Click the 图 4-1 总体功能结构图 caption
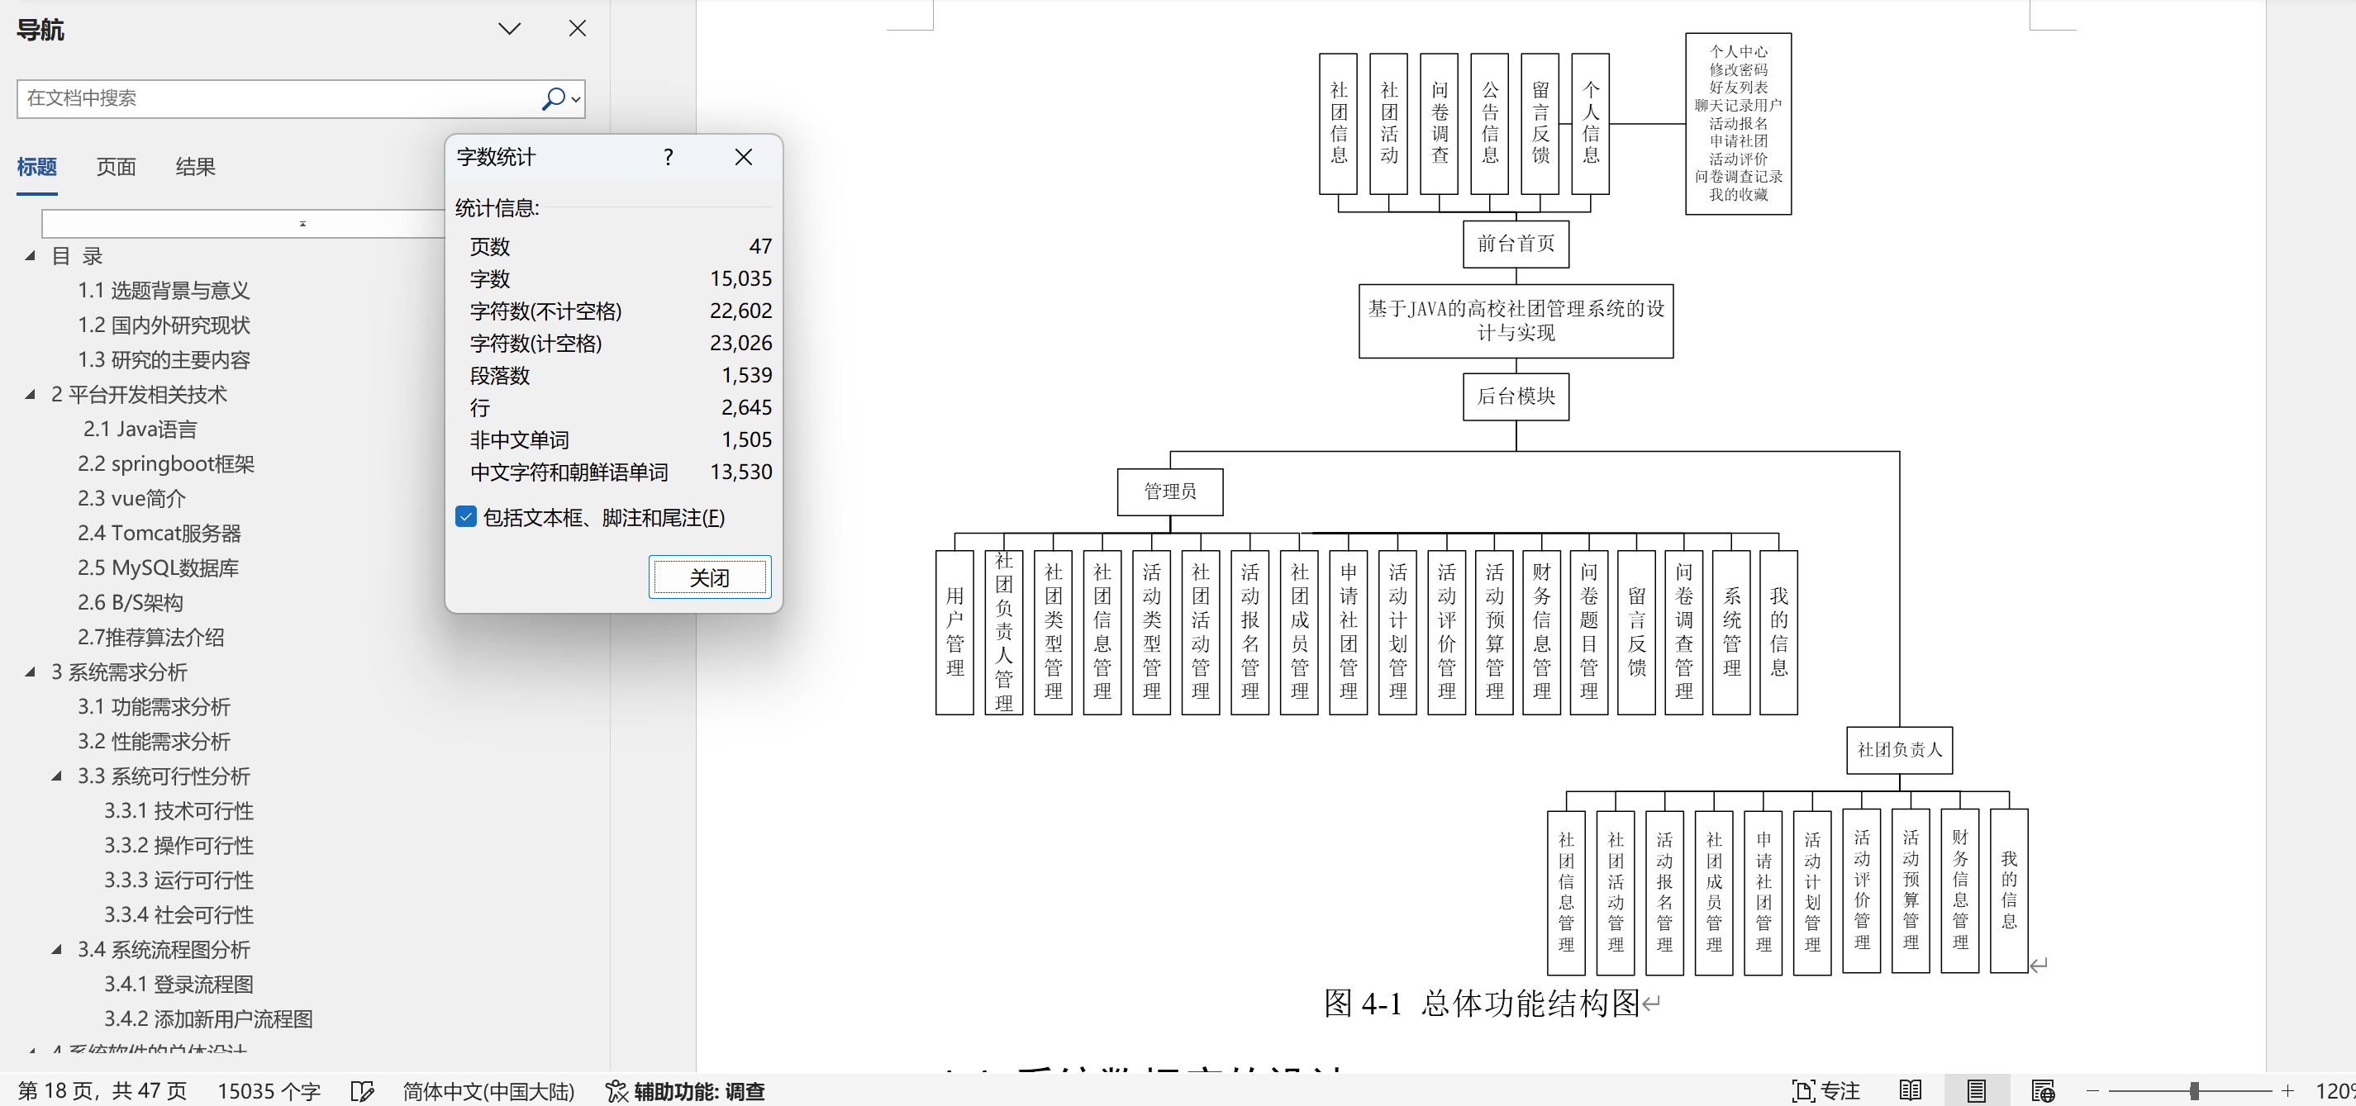The height and width of the screenshot is (1106, 2356). (1482, 1004)
